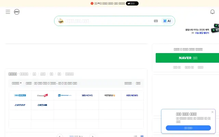Open the 스포츠조선 press logo

[x=20, y=105]
